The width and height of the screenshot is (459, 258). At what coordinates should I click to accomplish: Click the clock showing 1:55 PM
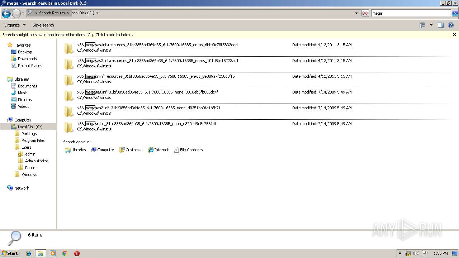pyautogui.click(x=440, y=253)
